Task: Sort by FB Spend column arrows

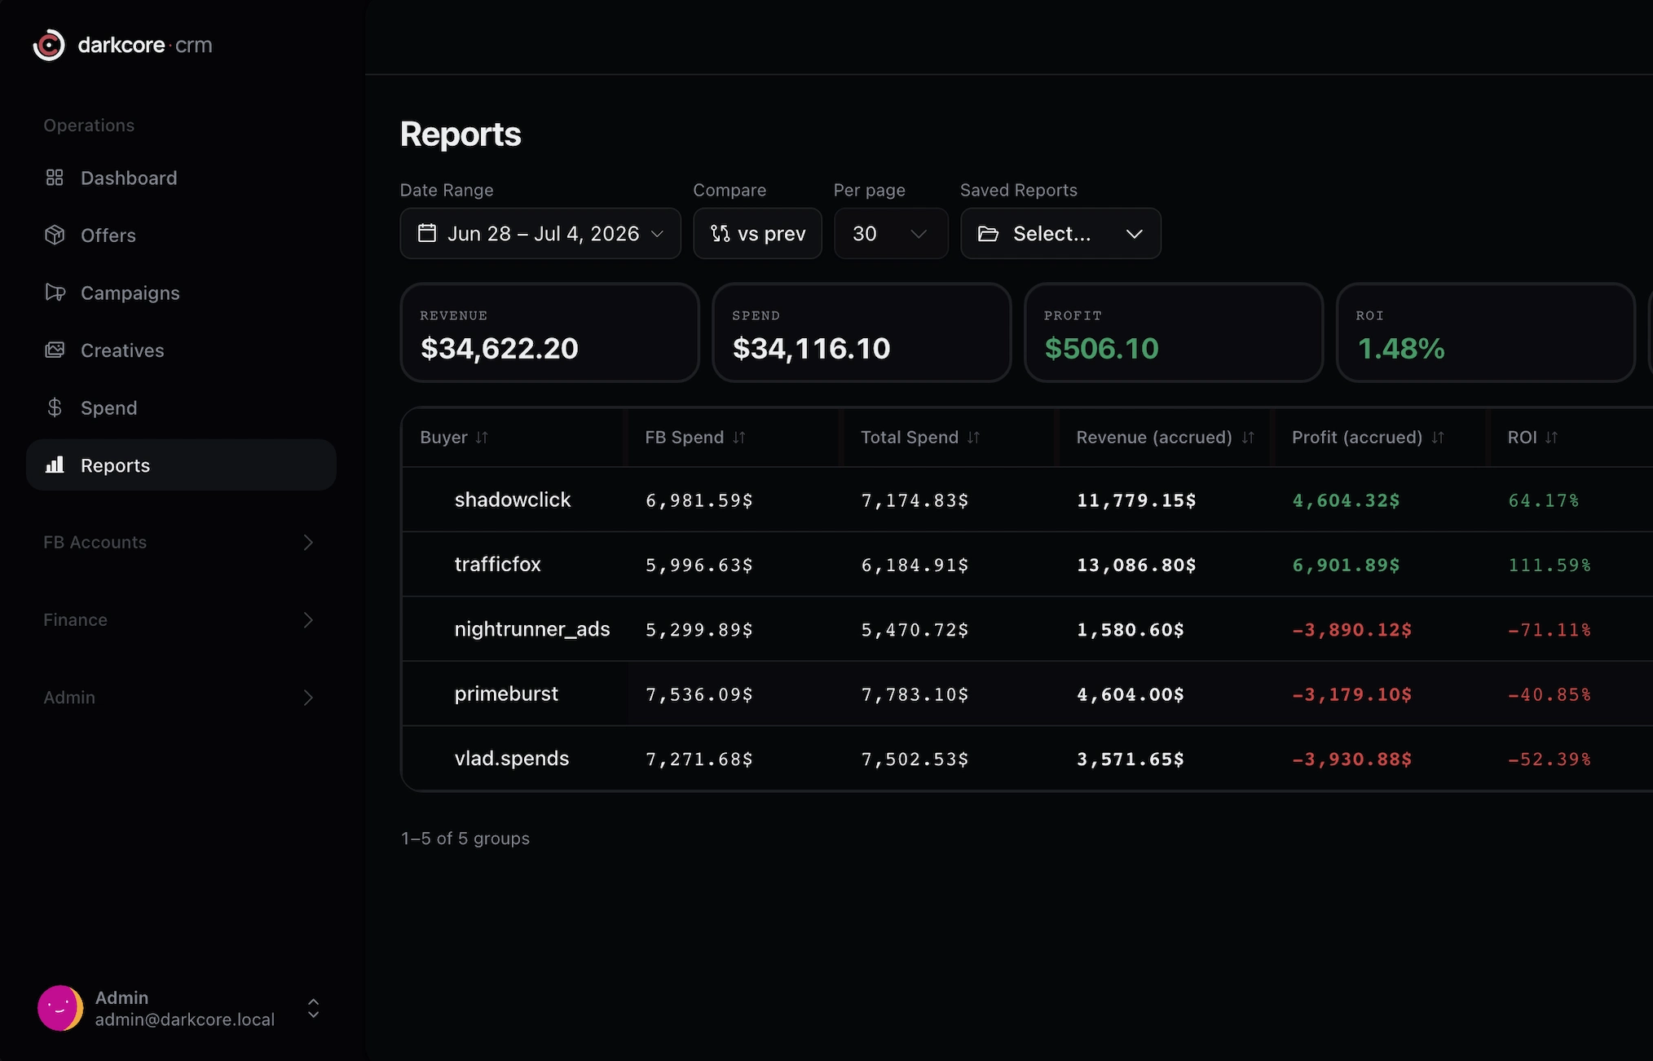Action: tap(738, 438)
